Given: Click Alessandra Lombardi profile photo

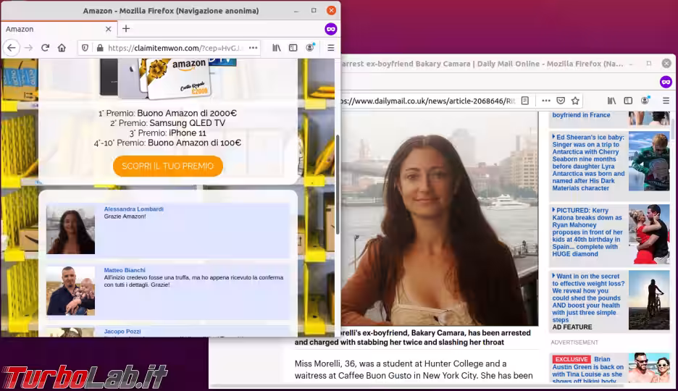Looking at the screenshot, I should (70, 230).
